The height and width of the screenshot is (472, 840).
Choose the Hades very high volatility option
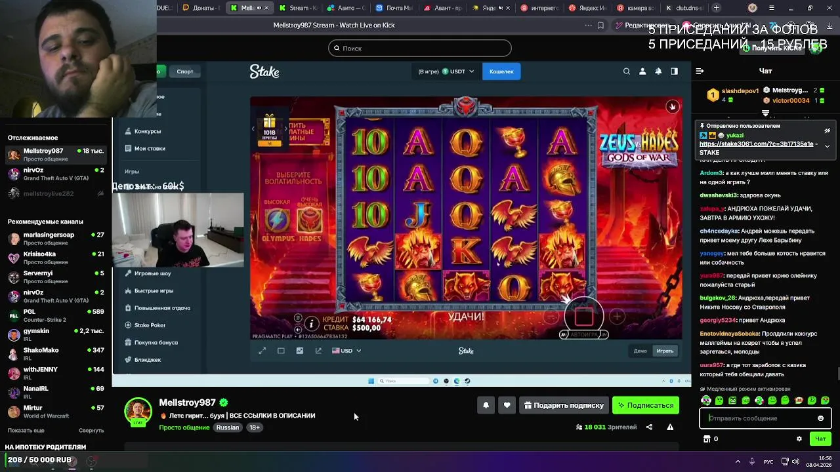(x=309, y=220)
